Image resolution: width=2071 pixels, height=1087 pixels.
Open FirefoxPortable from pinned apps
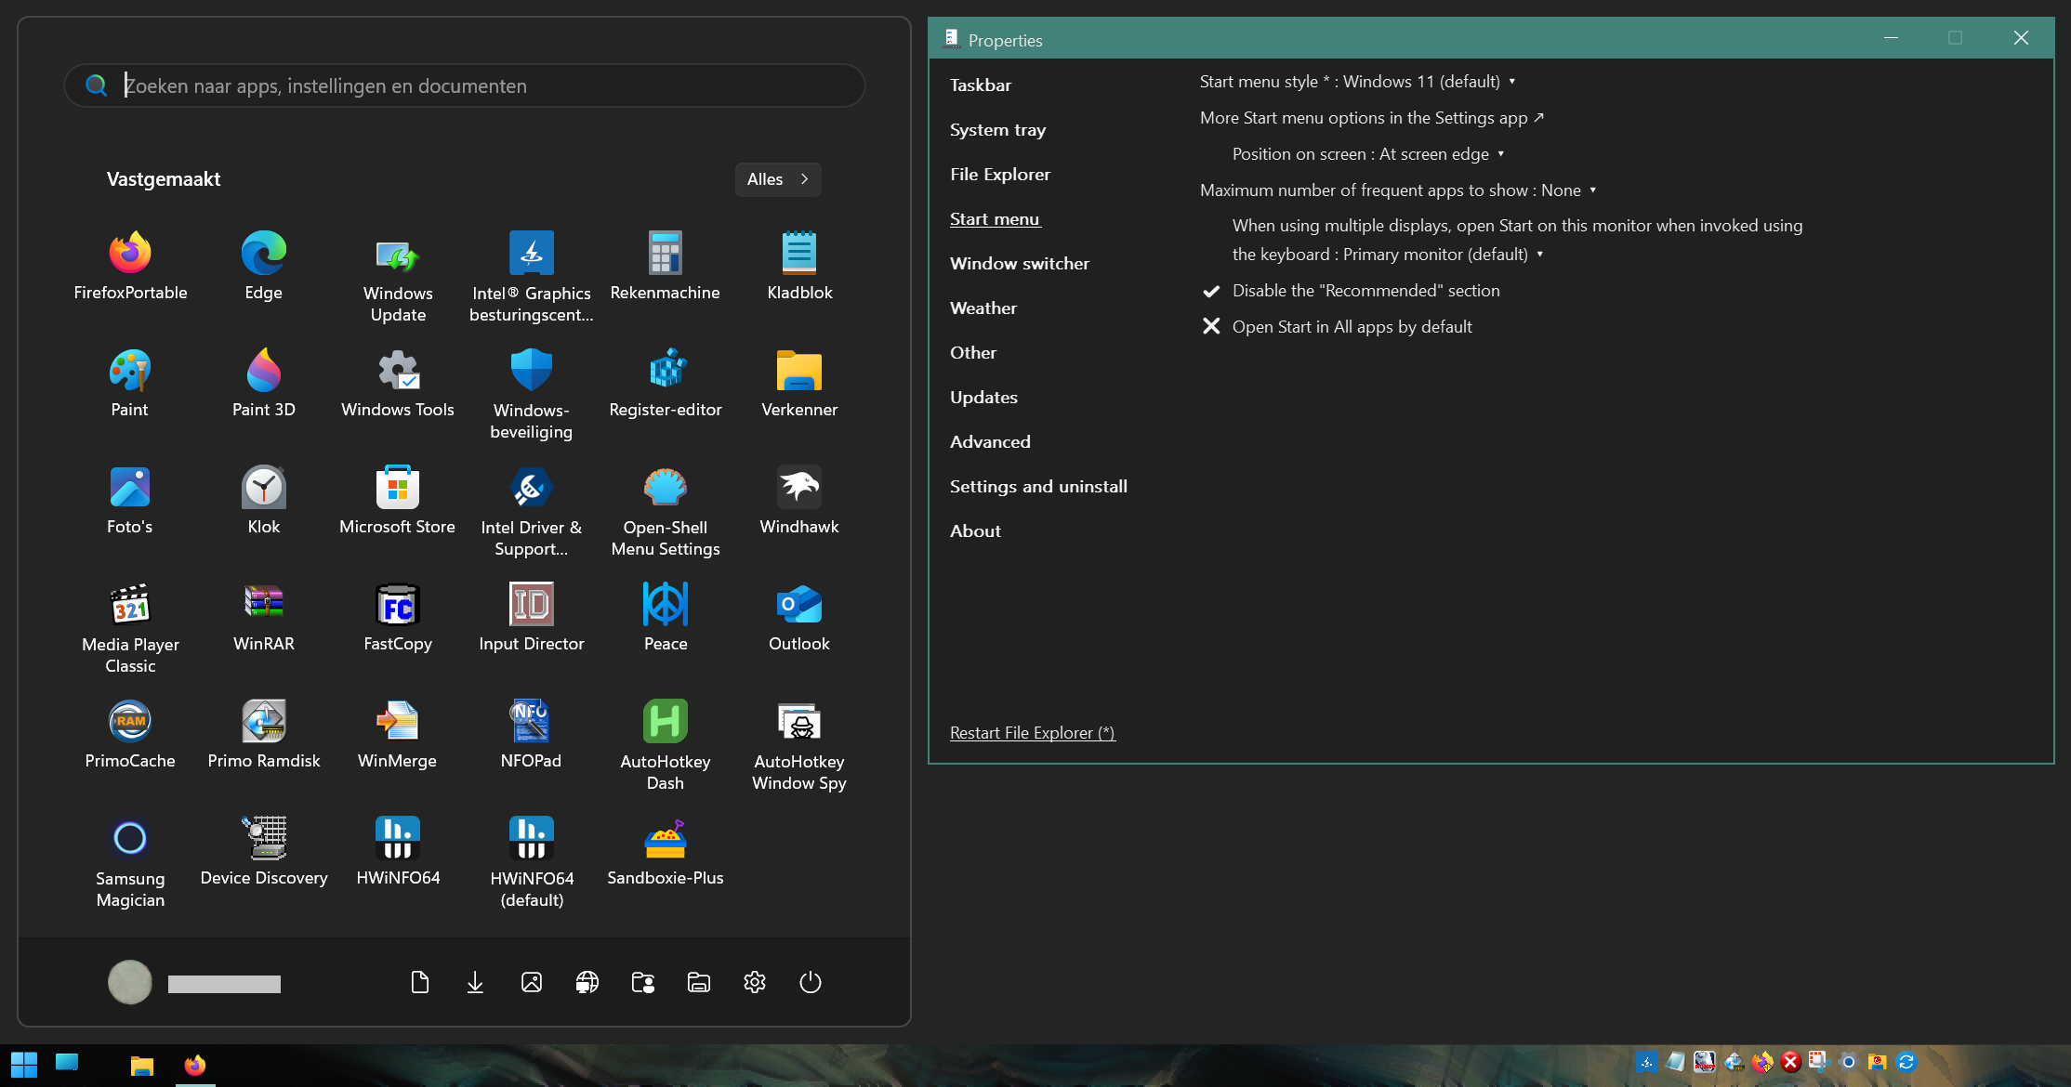click(130, 266)
